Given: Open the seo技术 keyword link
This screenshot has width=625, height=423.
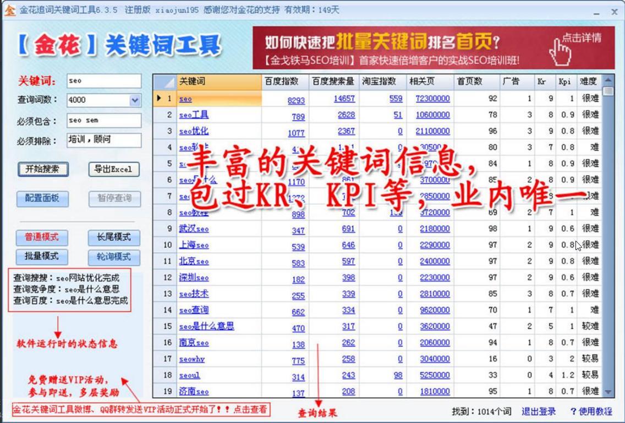Looking at the screenshot, I should coord(194,294).
